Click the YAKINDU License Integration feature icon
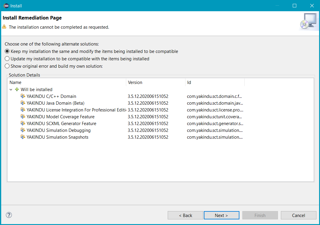Image resolution: width=320 pixels, height=225 pixels. [23, 110]
